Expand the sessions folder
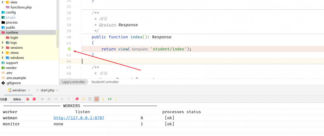Viewport: 324px width, 136px height. point(2,48)
